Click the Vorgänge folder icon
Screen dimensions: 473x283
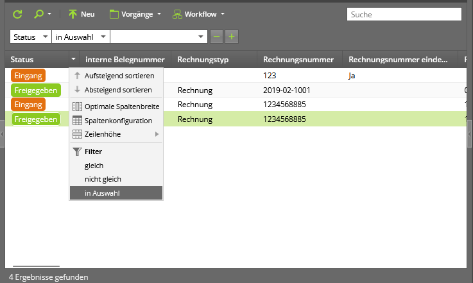(114, 14)
